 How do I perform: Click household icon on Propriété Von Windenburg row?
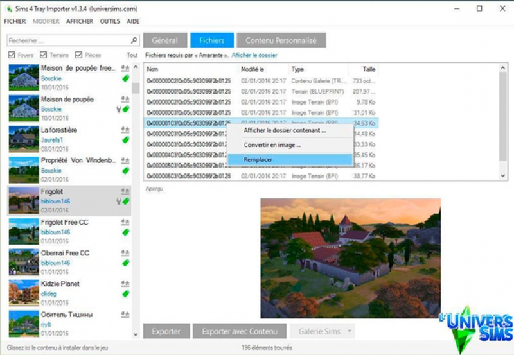pyautogui.click(x=125, y=160)
